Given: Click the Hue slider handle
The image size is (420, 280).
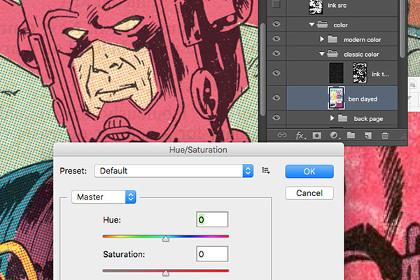Looking at the screenshot, I should point(166,239).
